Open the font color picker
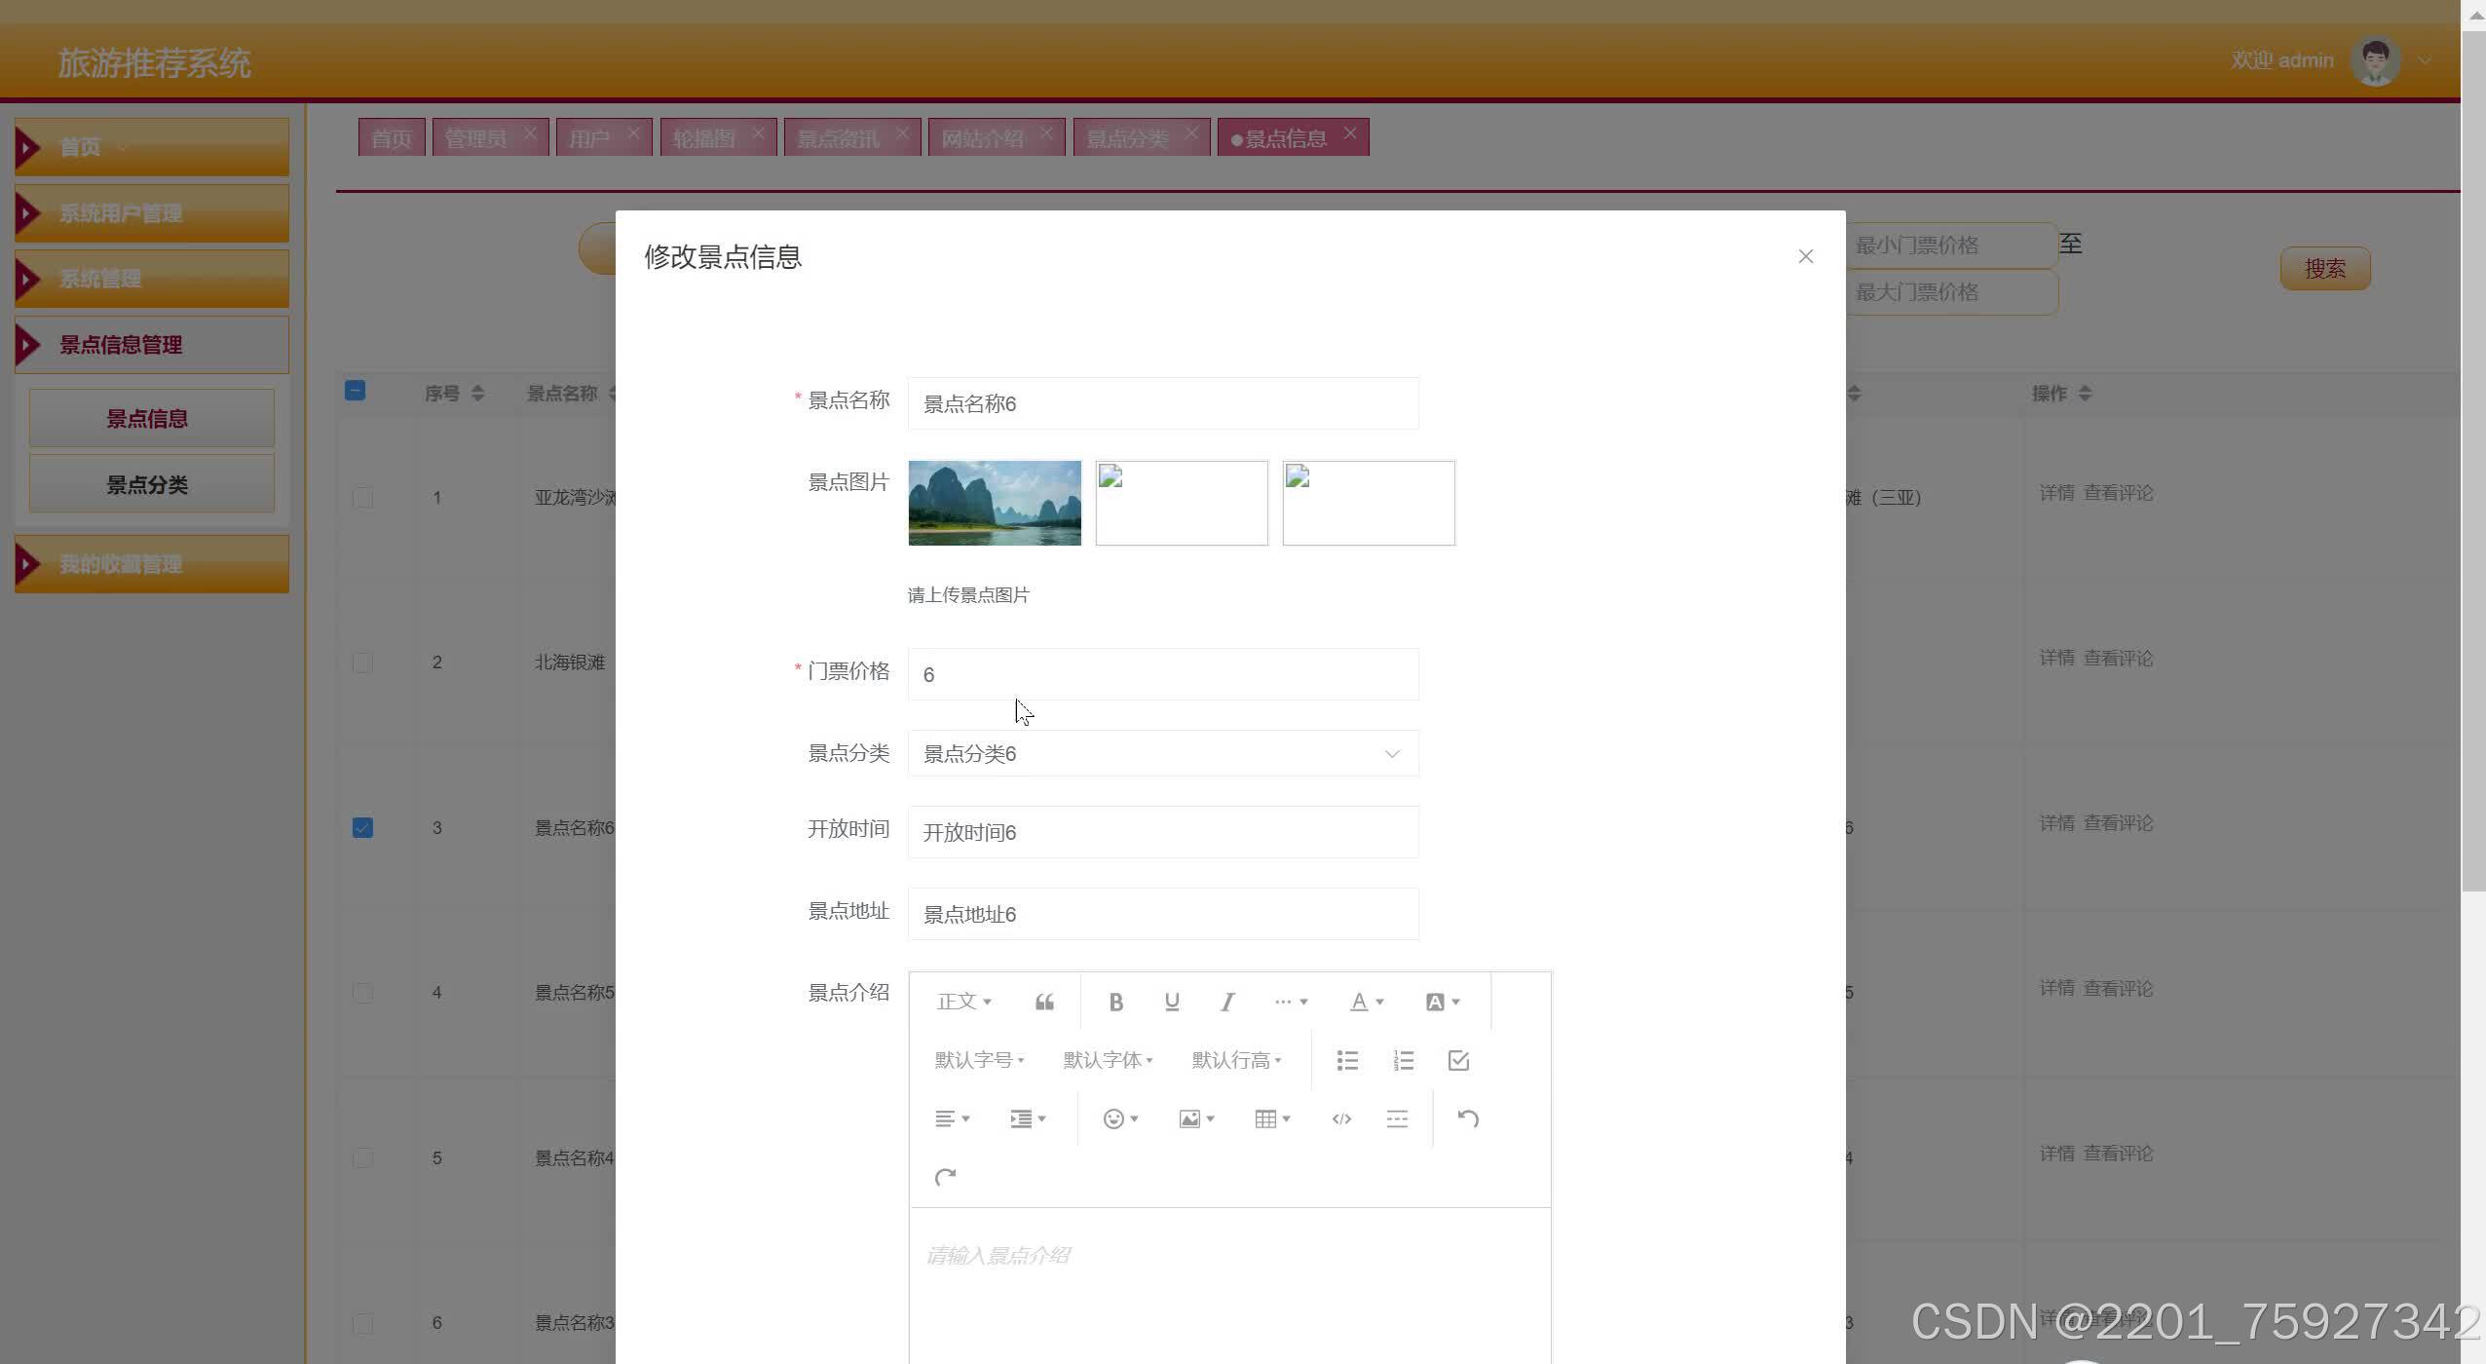 pyautogui.click(x=1367, y=1002)
